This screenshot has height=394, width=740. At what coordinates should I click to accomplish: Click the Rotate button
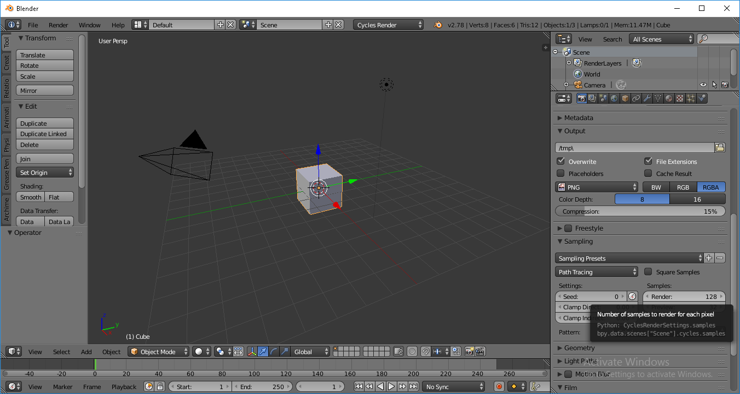point(45,66)
